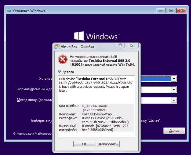Maximize the Установка Windows window

[171, 11]
